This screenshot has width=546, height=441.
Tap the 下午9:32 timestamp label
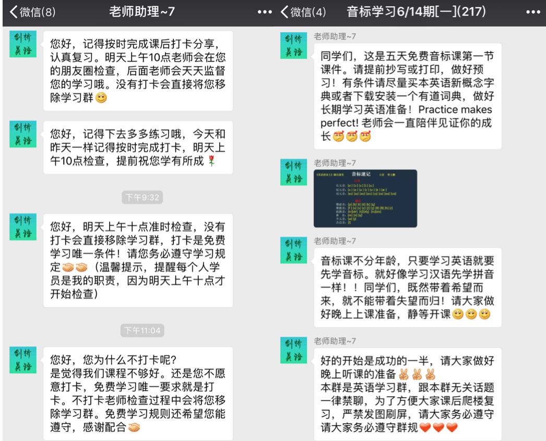pos(142,197)
